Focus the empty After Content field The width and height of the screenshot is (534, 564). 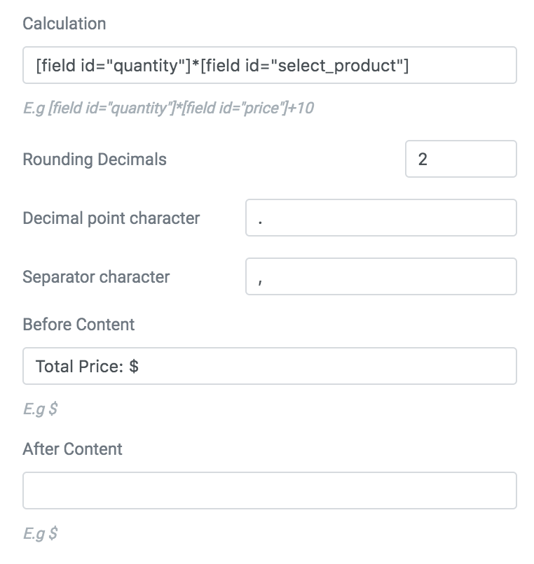(x=270, y=491)
